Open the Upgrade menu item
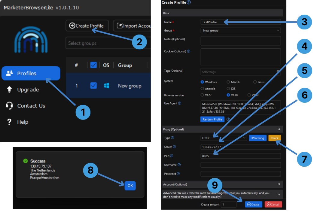The width and height of the screenshot is (317, 212). 28,89
